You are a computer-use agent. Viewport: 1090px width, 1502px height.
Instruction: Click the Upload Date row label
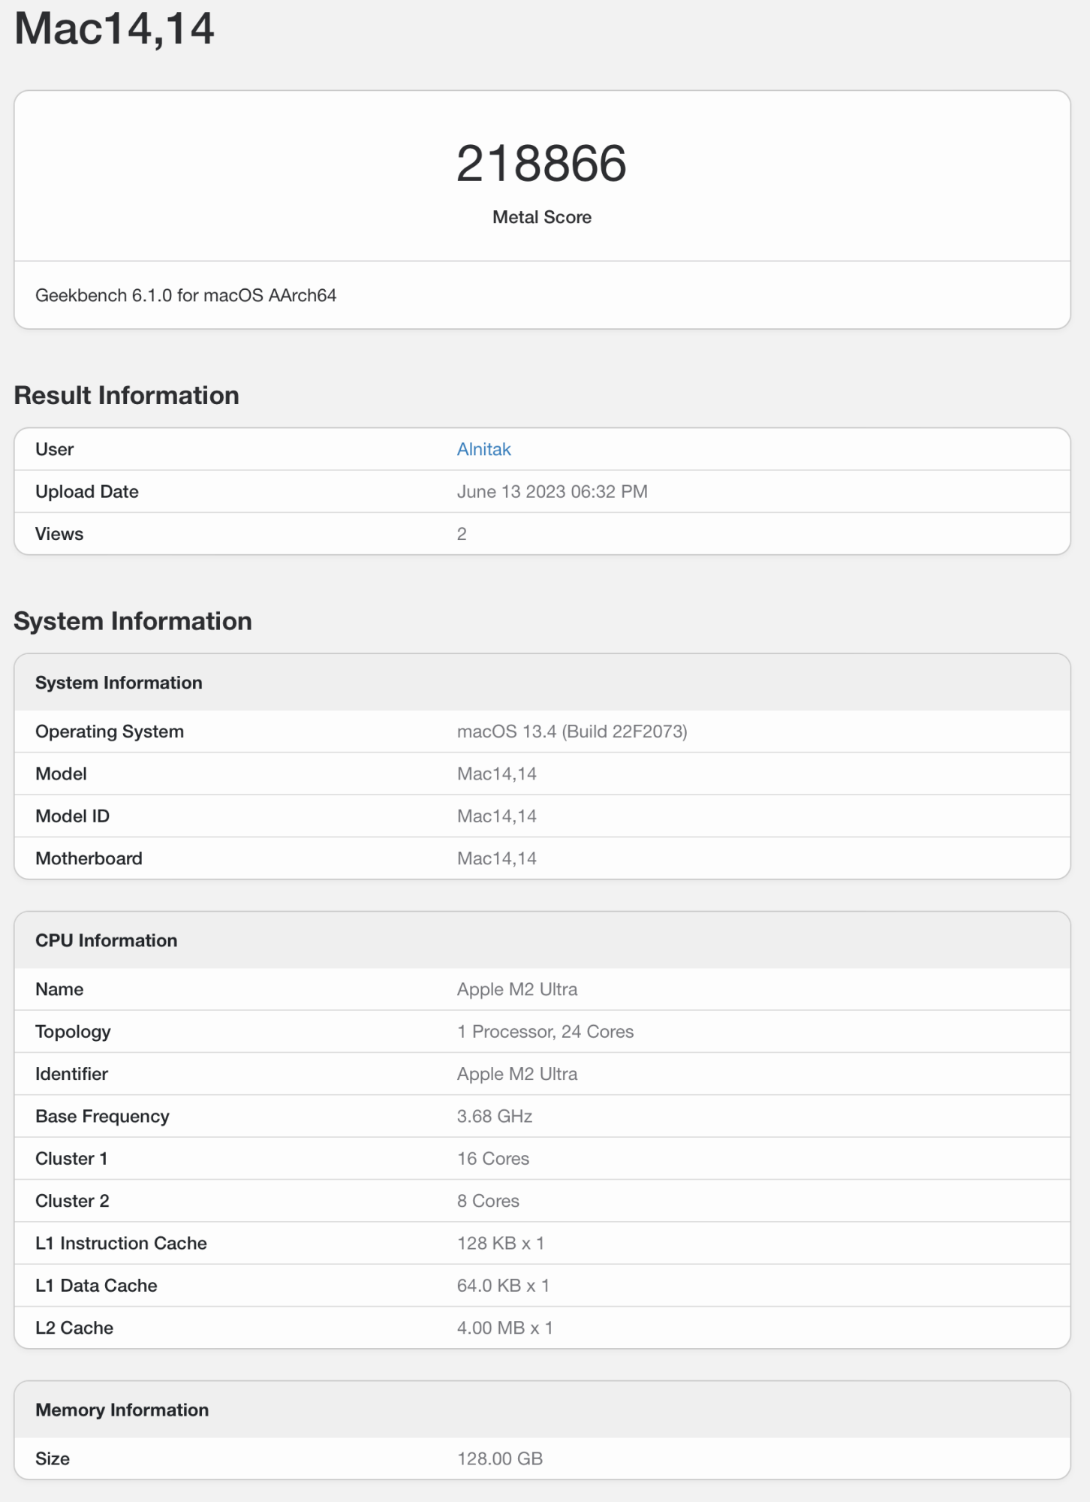(87, 491)
